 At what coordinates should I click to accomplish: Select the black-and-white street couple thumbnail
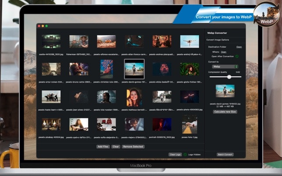tap(162, 97)
